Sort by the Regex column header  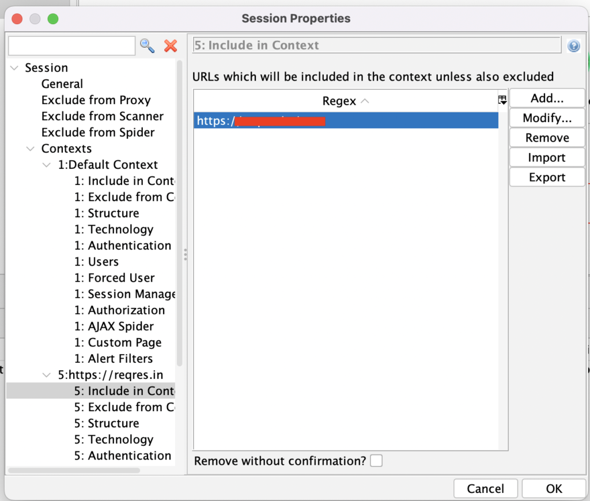346,101
